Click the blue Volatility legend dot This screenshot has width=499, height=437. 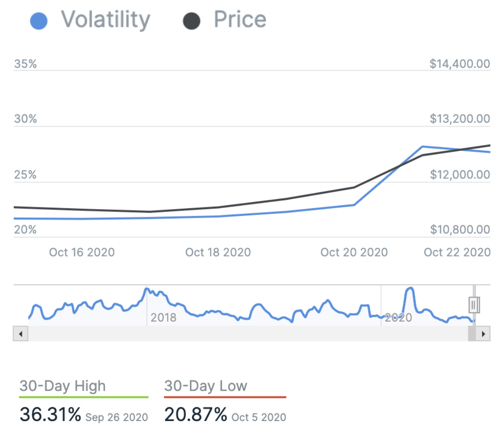click(x=39, y=21)
